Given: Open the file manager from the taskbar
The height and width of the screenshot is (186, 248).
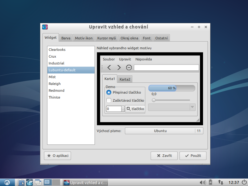Looking at the screenshot, I should (x=21, y=182).
